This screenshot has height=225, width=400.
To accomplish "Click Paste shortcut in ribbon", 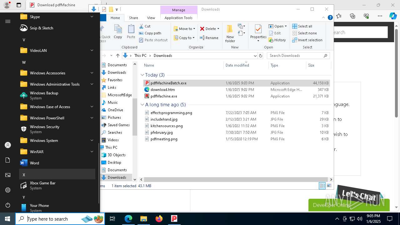I will 153,40.
